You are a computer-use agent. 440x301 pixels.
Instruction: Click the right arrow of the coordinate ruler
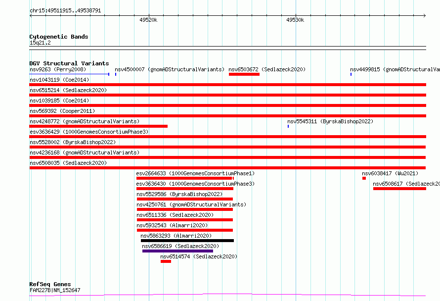(424, 16)
